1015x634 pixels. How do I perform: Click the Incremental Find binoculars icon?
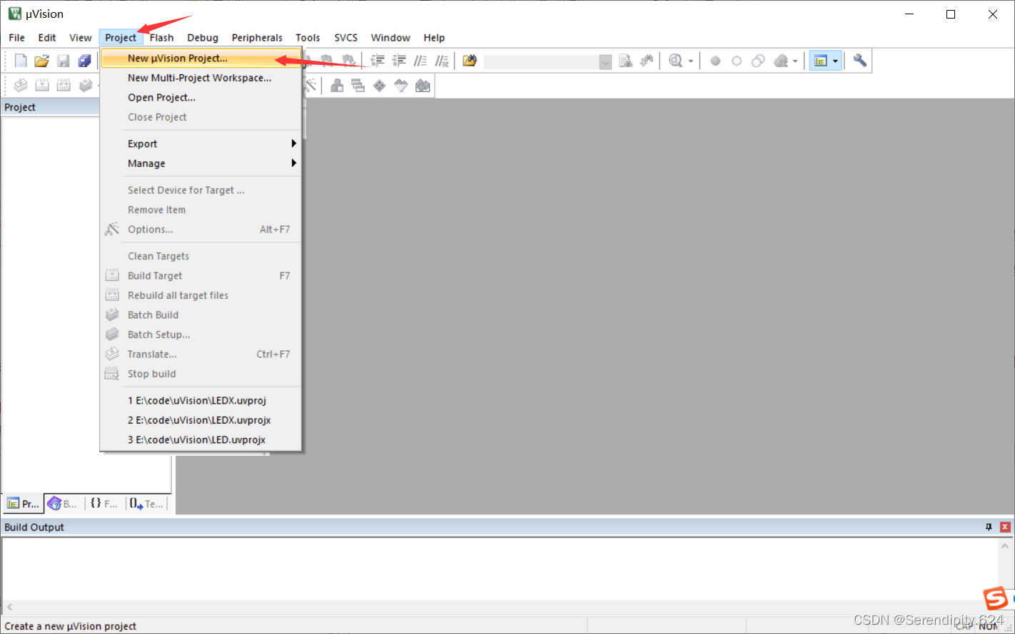(647, 61)
